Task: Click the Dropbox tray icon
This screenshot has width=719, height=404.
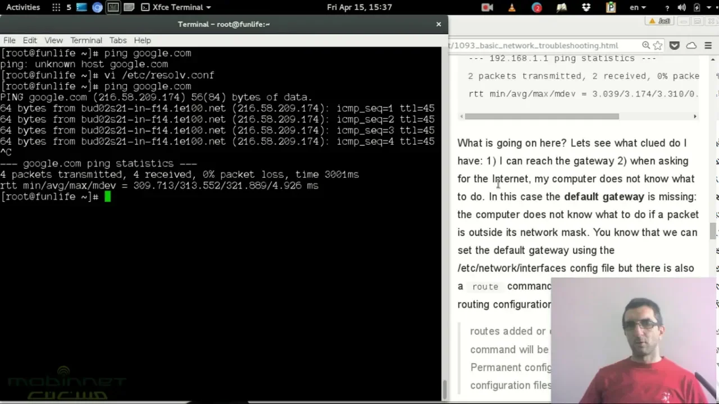Action: coord(586,7)
